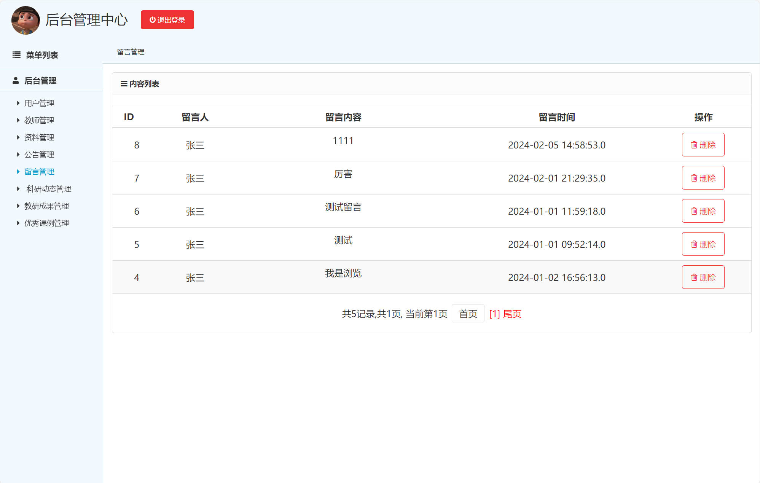Go to 首页 pagination button

coord(468,314)
